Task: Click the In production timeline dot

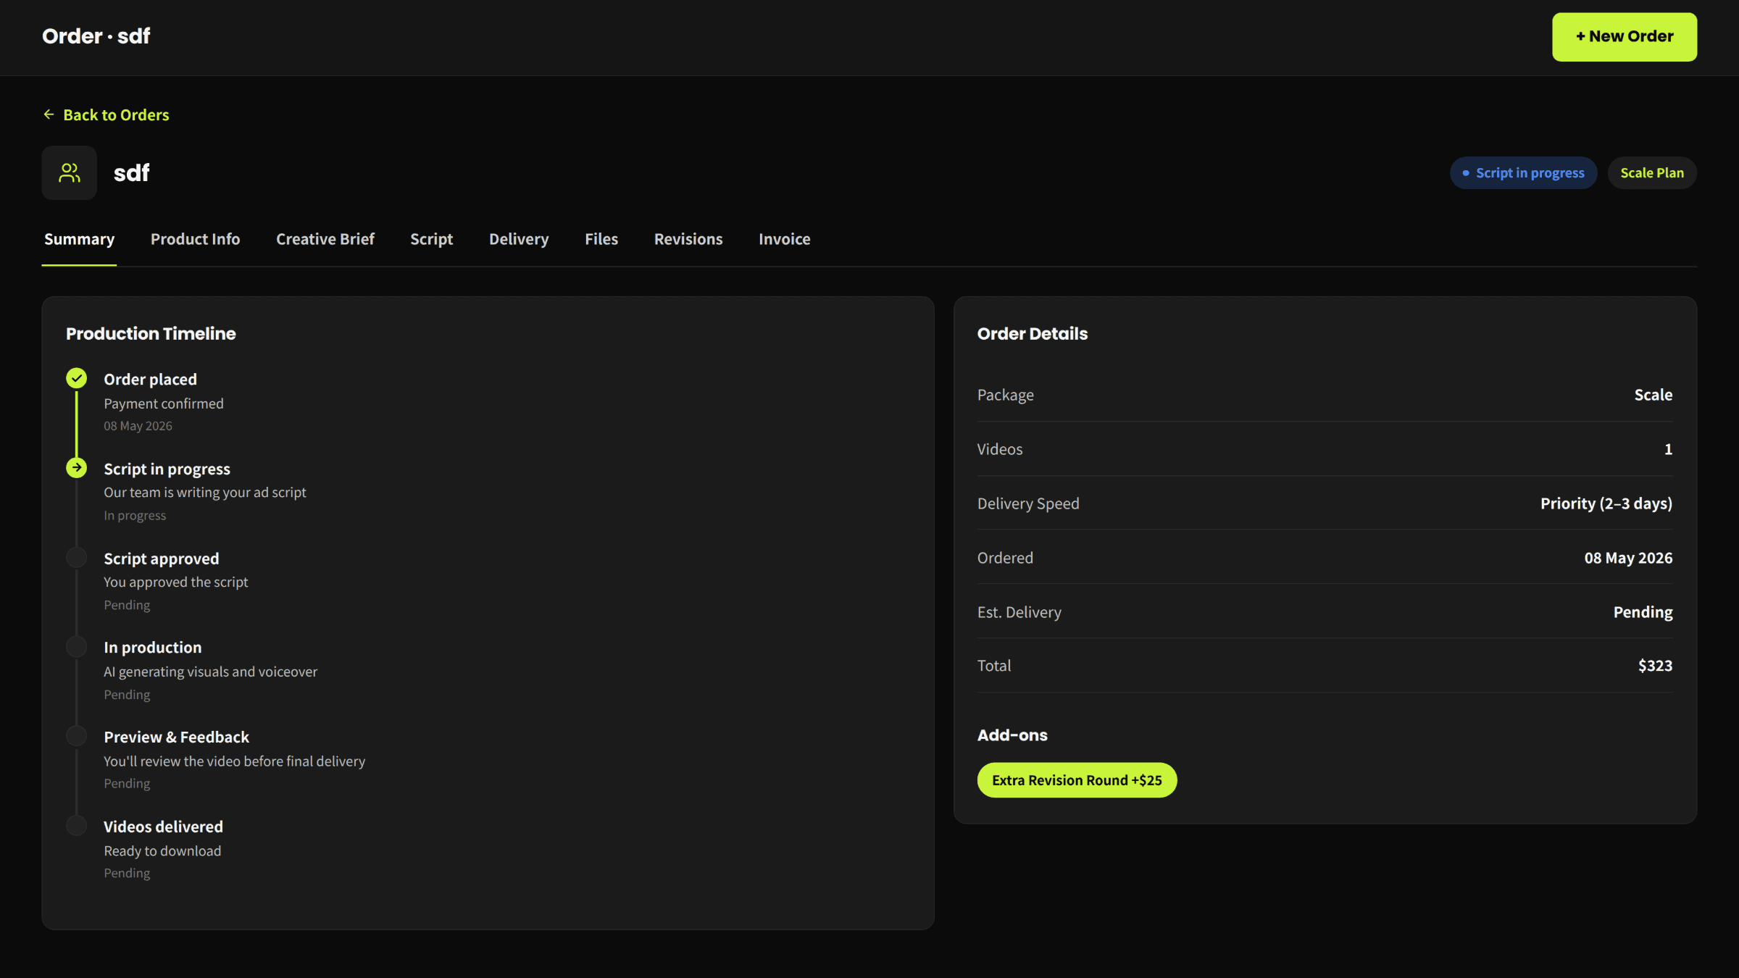Action: pos(76,646)
